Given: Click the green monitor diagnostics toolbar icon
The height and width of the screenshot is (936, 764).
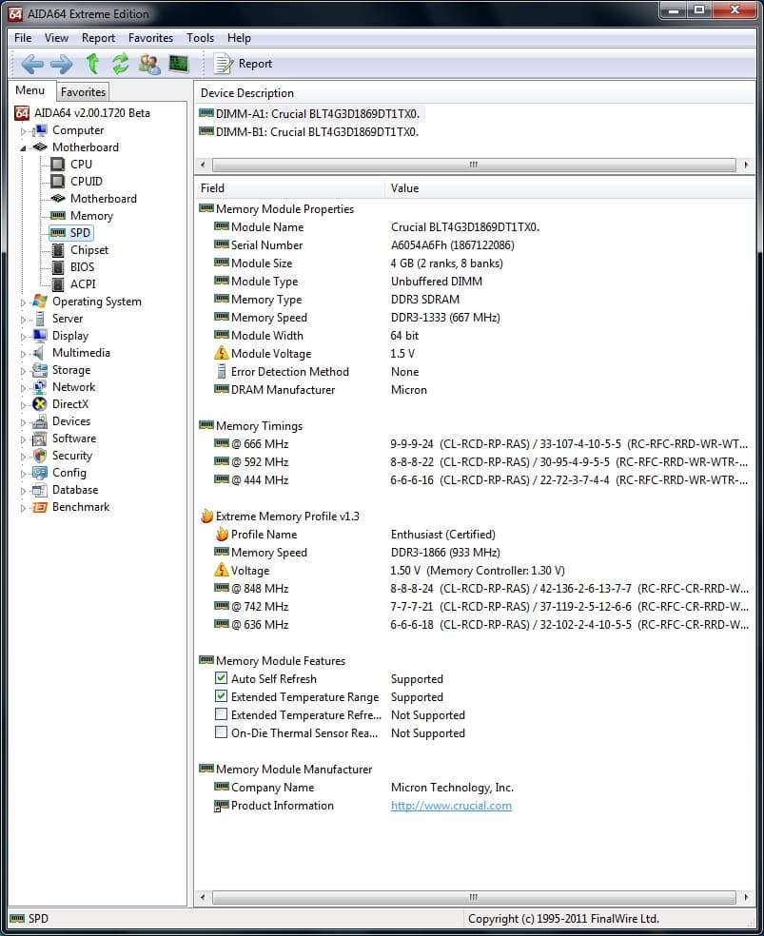Looking at the screenshot, I should click(179, 64).
